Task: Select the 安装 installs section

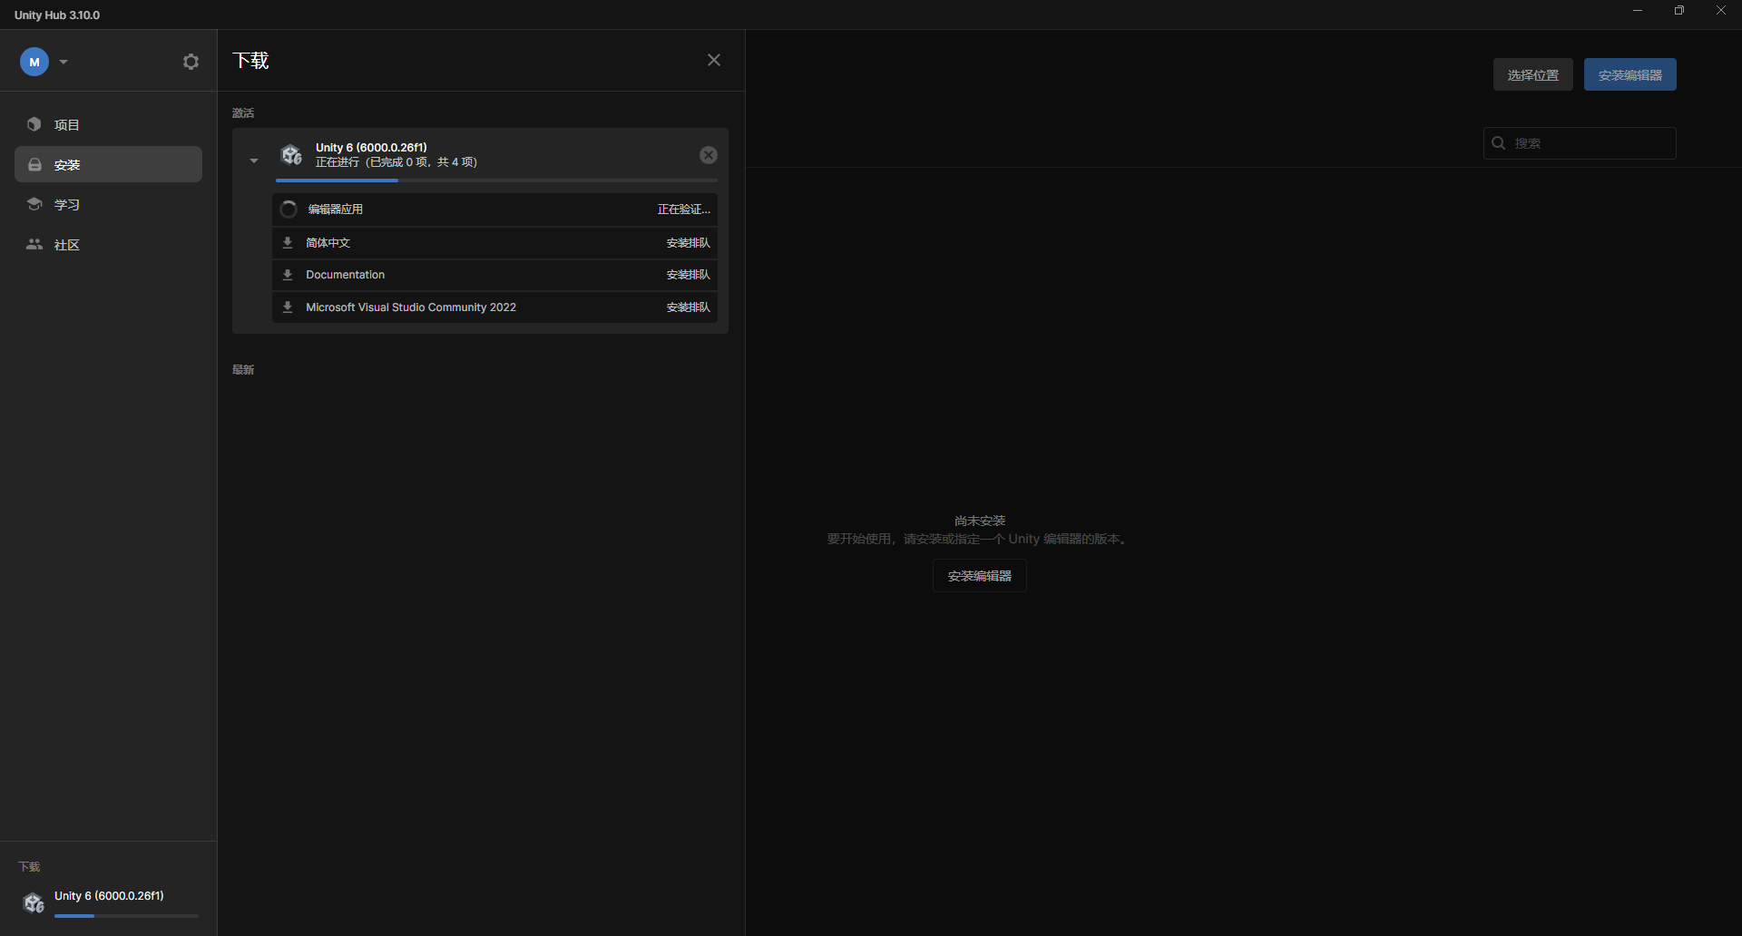Action: coord(108,164)
